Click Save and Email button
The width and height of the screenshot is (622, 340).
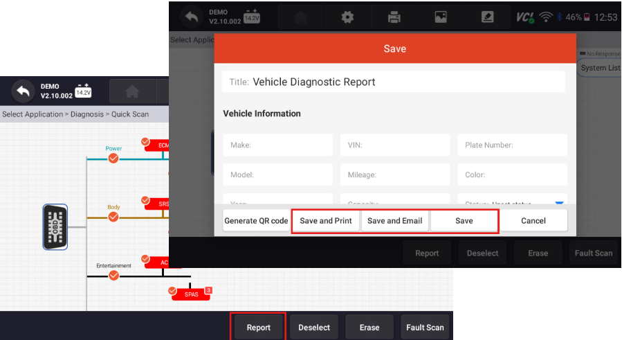tap(394, 221)
